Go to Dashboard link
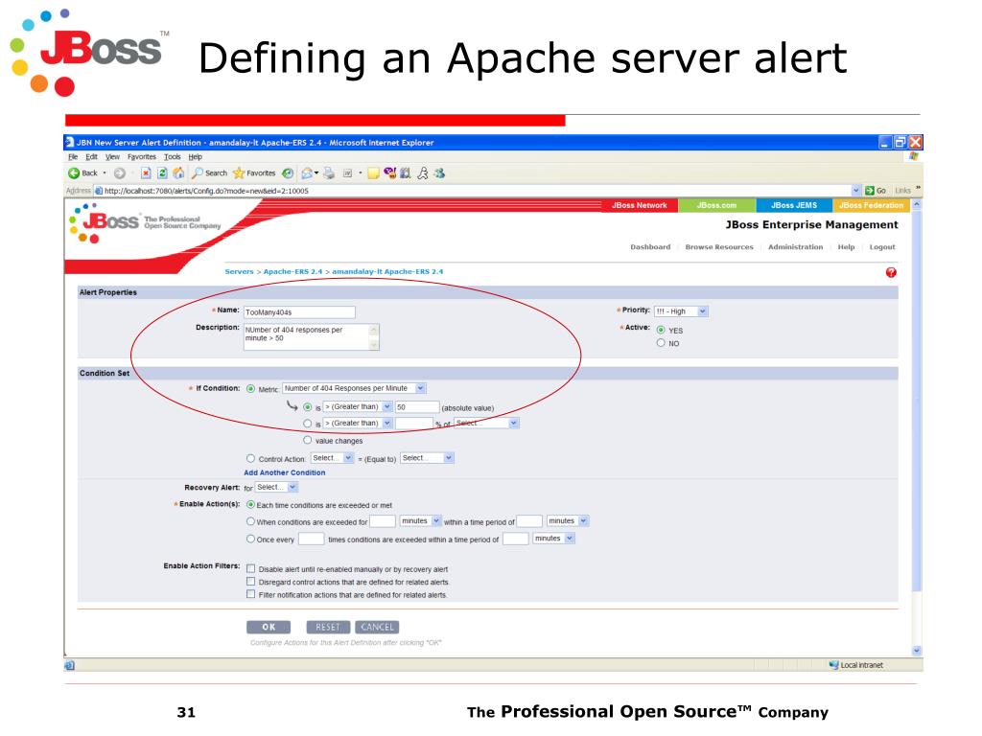 coord(650,247)
